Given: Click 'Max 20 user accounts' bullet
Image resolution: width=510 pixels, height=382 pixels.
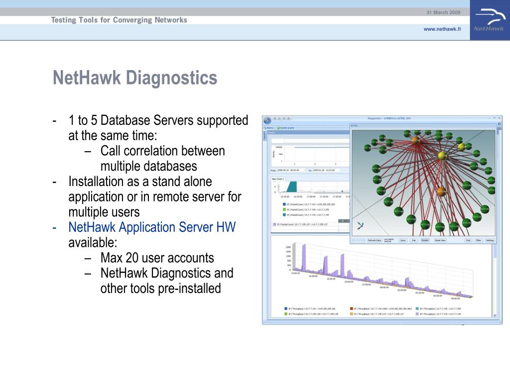Looking at the screenshot, I should point(157,258).
